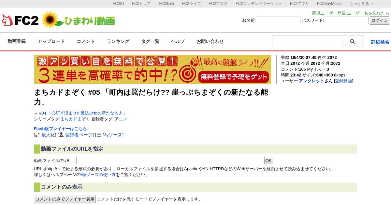Click コメントのみでプレイヤー表示 button
Screen dimensions: 391x205
click(x=65, y=199)
